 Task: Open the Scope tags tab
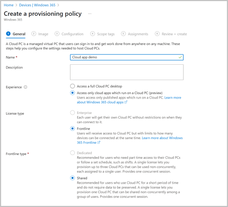106,34
